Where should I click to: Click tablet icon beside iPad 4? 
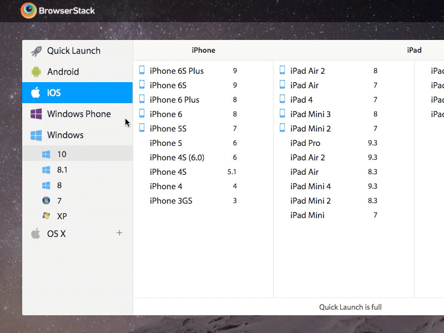click(x=282, y=99)
